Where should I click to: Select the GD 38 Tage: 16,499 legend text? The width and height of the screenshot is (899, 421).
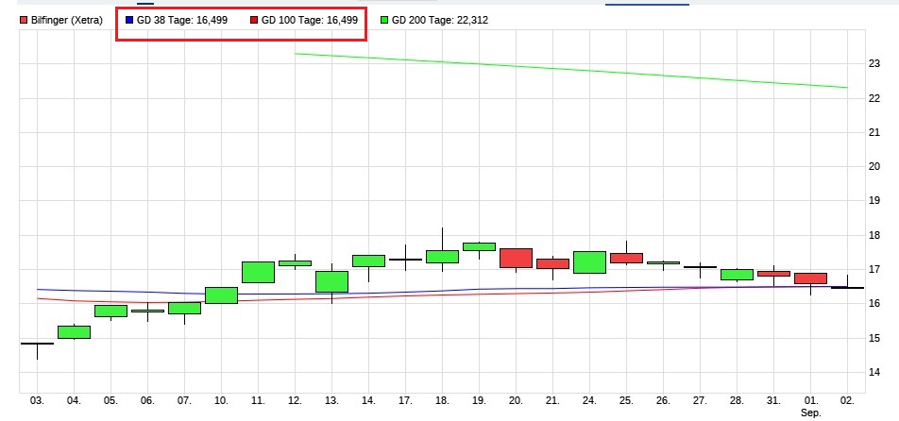[182, 20]
